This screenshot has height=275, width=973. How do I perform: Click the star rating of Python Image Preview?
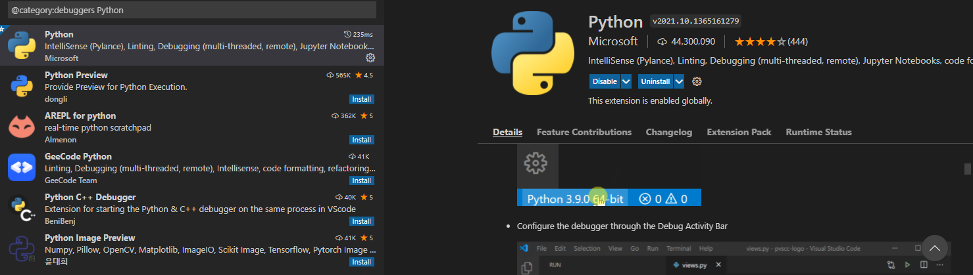367,238
